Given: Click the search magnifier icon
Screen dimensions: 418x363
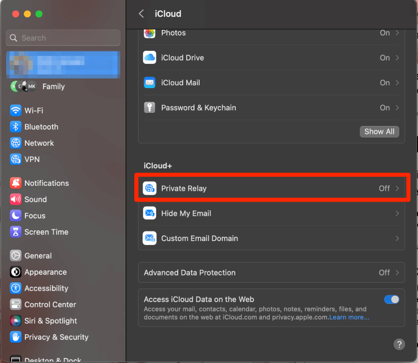Looking at the screenshot, I should tap(14, 38).
